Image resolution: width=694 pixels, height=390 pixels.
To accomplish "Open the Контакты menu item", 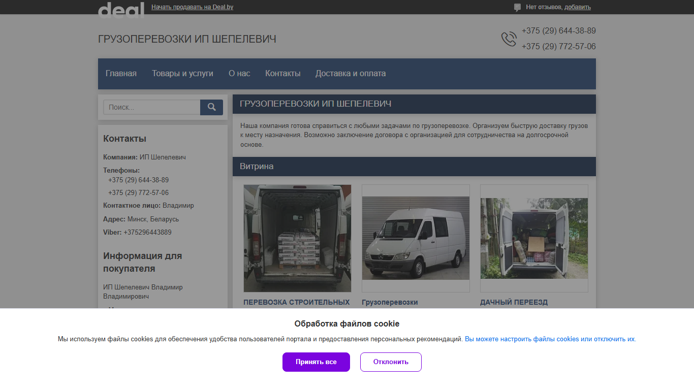I will pos(283,73).
